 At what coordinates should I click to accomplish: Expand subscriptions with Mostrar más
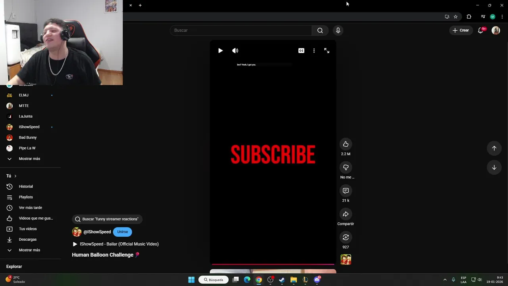coord(30,159)
